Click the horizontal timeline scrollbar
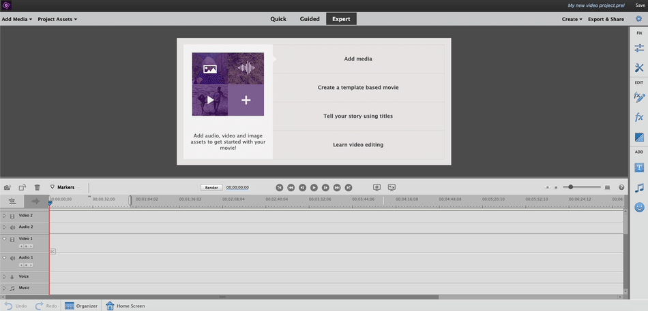 click(222, 297)
